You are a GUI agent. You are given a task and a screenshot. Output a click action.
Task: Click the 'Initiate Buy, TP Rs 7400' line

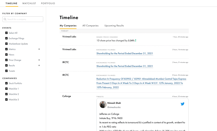111,118
